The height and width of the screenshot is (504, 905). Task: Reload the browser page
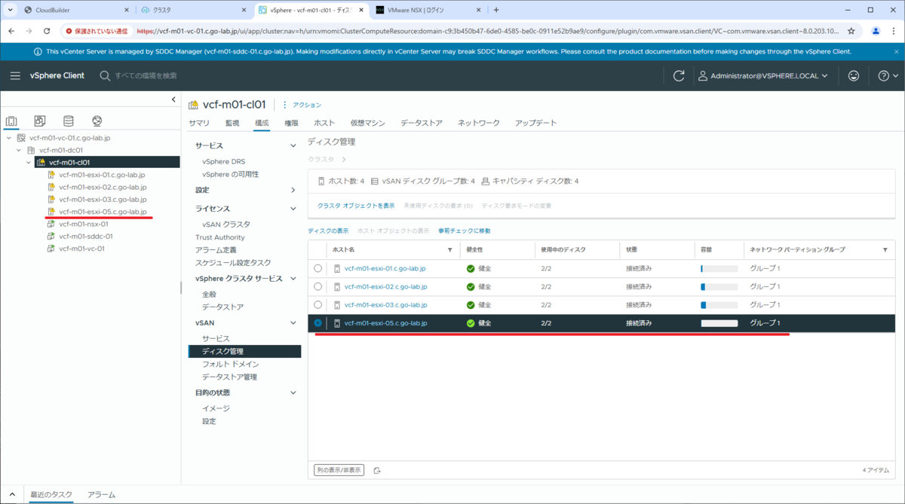47,31
